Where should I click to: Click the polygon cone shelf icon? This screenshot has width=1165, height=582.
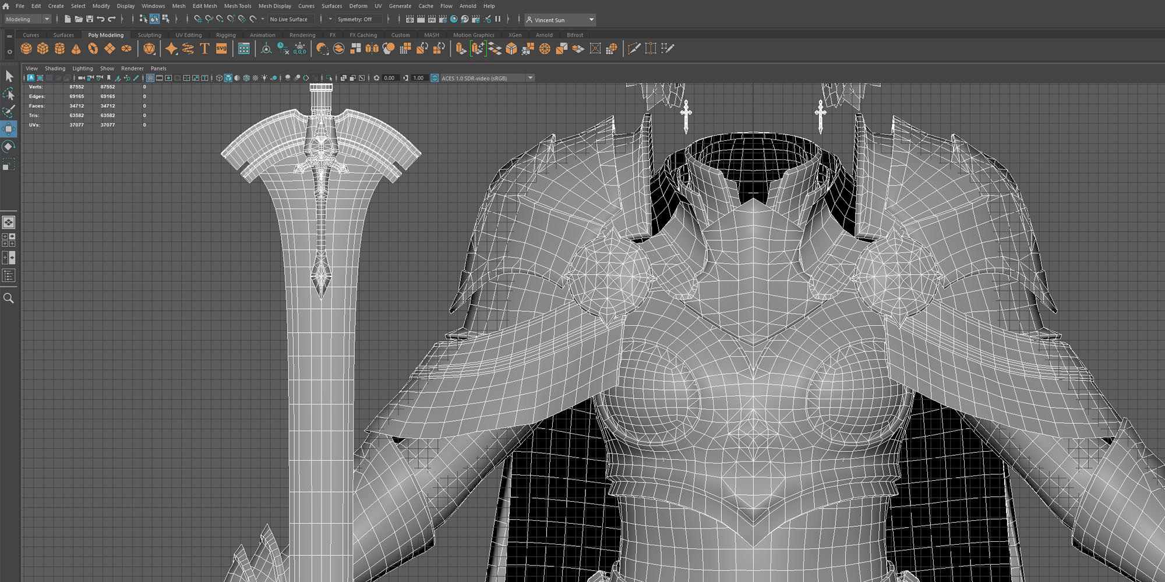(76, 49)
